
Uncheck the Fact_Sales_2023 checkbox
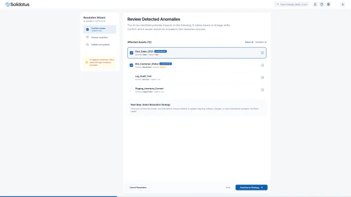click(x=132, y=53)
